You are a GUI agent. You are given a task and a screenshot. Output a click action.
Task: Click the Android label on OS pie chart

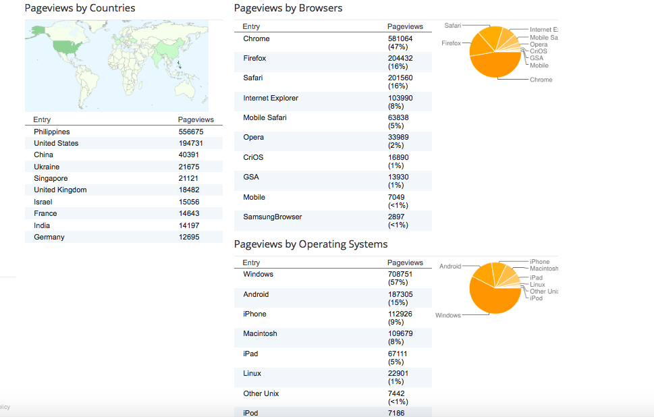coord(450,266)
